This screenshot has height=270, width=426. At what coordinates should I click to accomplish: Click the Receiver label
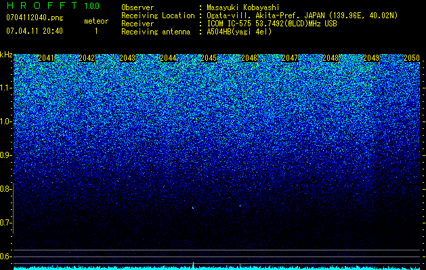pyautogui.click(x=137, y=24)
